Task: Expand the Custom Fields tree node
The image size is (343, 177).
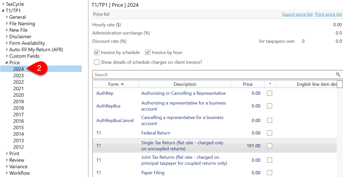Action: coord(7,56)
